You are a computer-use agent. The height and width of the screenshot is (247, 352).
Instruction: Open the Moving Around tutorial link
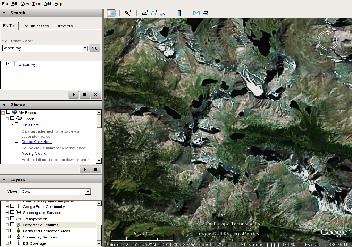coord(34,153)
